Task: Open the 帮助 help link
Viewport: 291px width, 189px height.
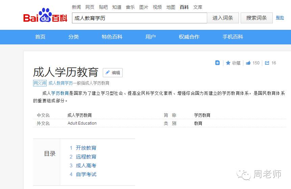Action: tap(280, 18)
